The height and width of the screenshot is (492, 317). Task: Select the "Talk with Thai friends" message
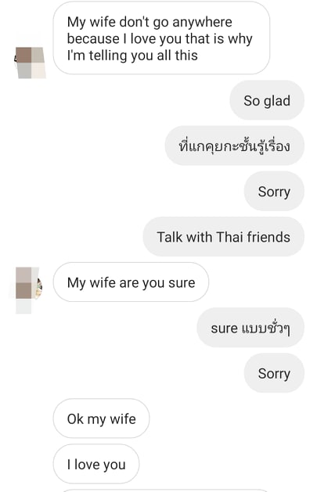point(224,236)
